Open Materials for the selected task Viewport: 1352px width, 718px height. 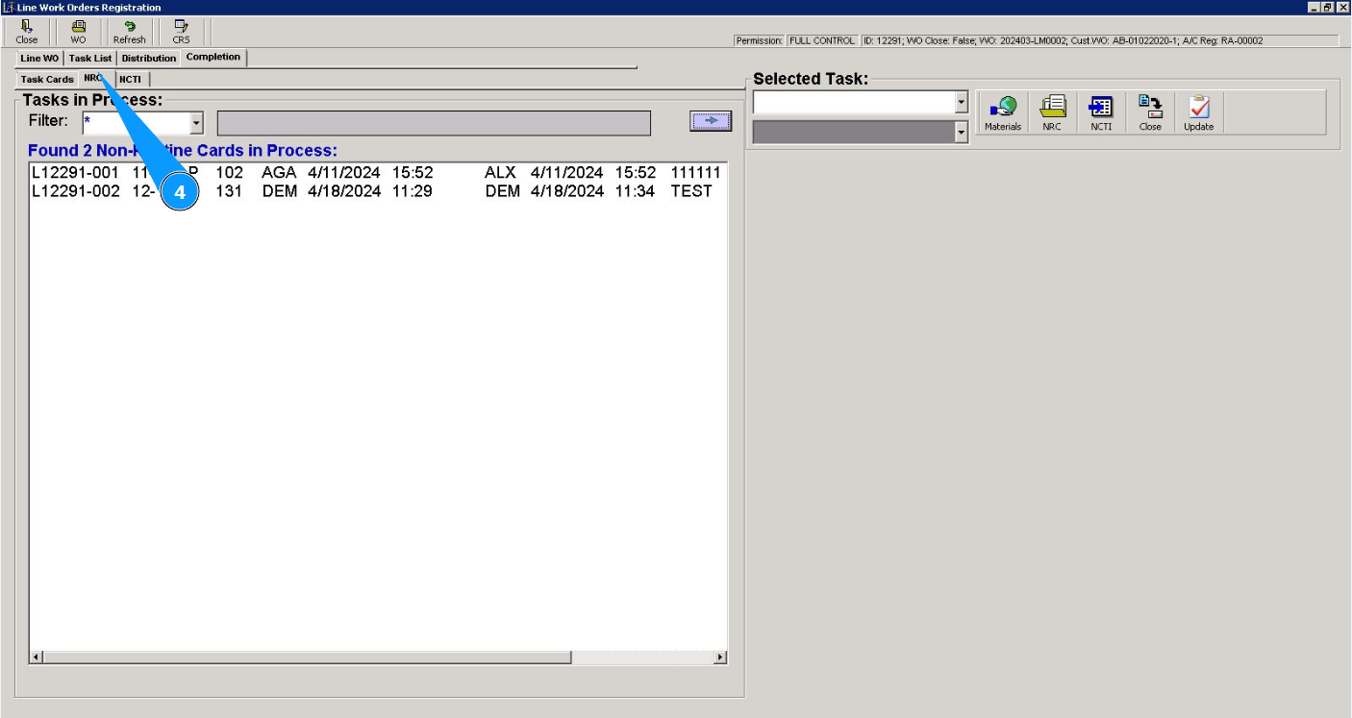1003,113
